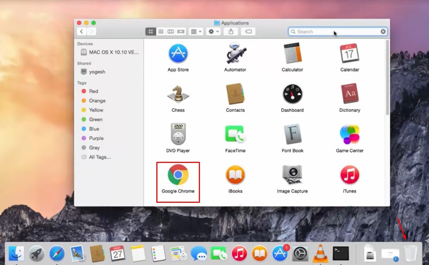Screen dimensions: 429x265
Task: Select the Chess application icon
Action: coord(178,94)
